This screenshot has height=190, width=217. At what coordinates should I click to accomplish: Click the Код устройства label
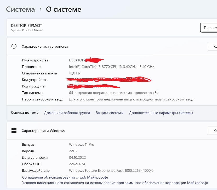tap(35, 80)
